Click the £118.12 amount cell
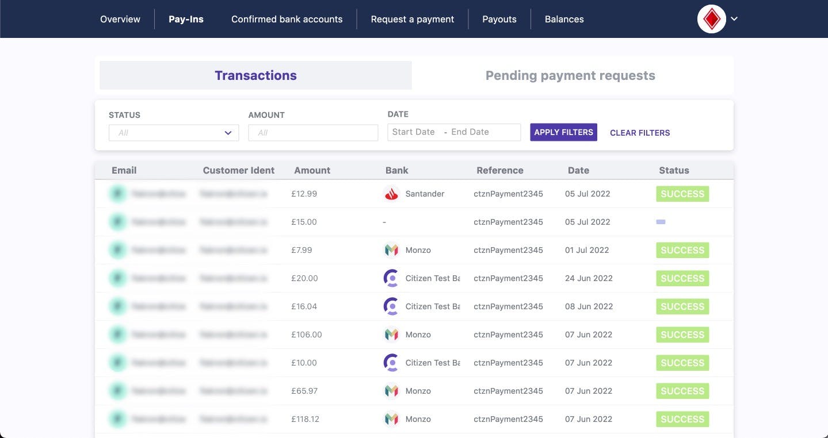 306,419
